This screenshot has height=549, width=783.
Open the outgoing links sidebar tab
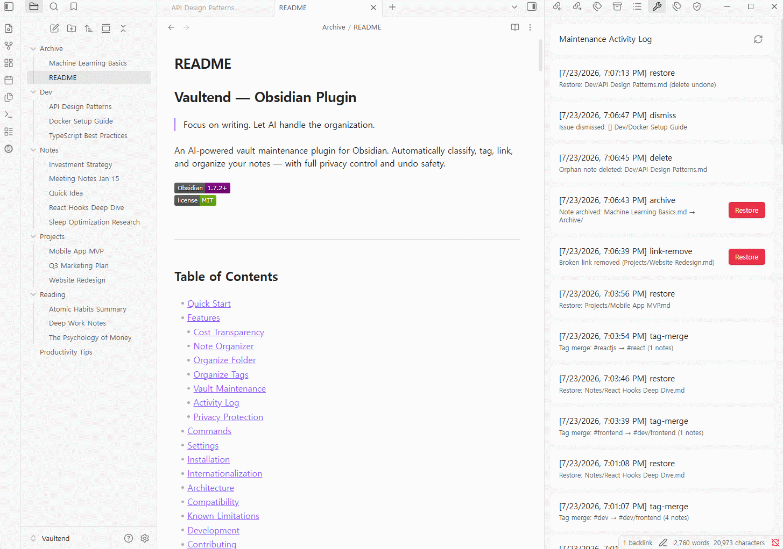tap(577, 6)
